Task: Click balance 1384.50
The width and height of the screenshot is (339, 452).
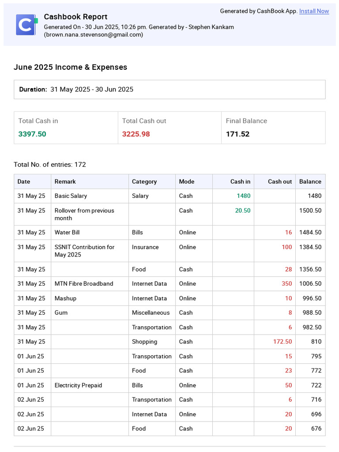Action: [x=310, y=247]
